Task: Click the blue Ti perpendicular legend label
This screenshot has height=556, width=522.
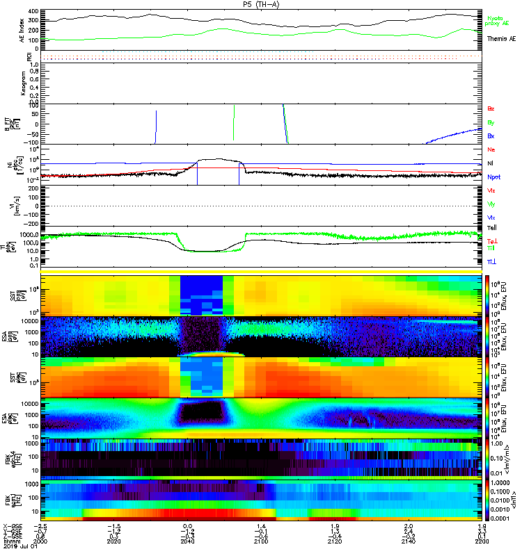Action: tap(491, 262)
